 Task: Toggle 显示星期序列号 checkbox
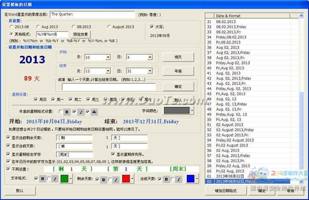click(x=113, y=154)
